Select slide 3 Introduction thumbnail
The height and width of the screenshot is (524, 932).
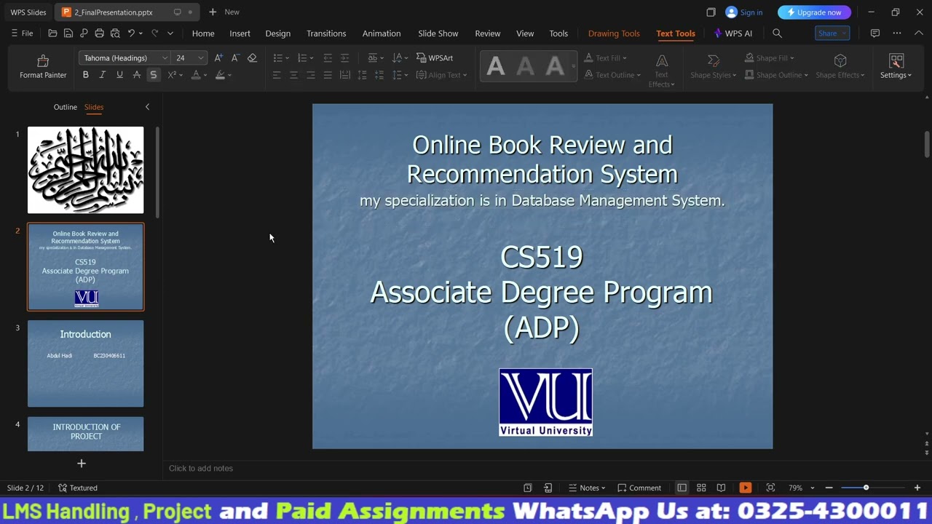(x=86, y=364)
